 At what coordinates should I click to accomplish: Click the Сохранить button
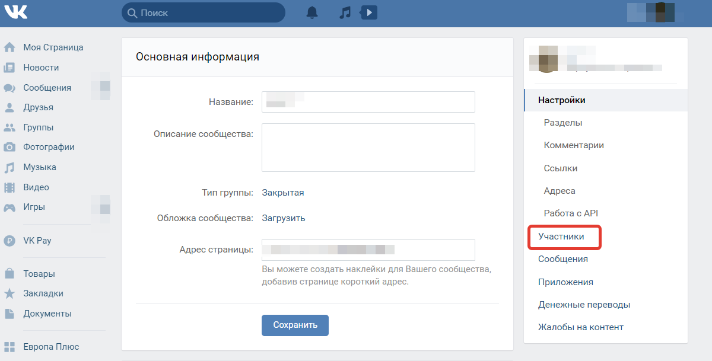pyautogui.click(x=295, y=325)
